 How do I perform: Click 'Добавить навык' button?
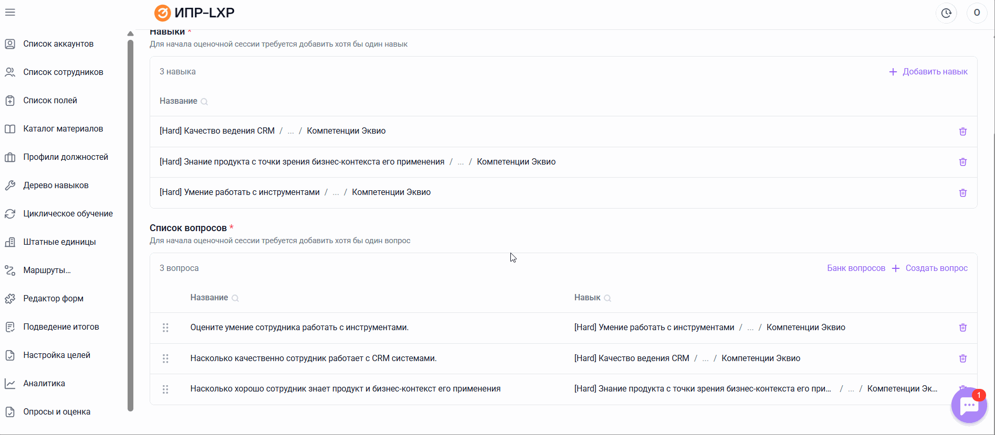pyautogui.click(x=928, y=72)
